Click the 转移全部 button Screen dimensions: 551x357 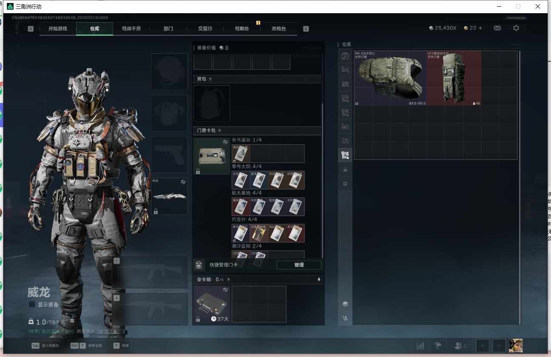[87, 346]
